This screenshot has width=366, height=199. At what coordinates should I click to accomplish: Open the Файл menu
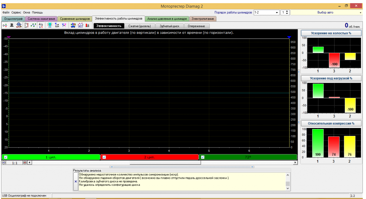[x=6, y=12]
